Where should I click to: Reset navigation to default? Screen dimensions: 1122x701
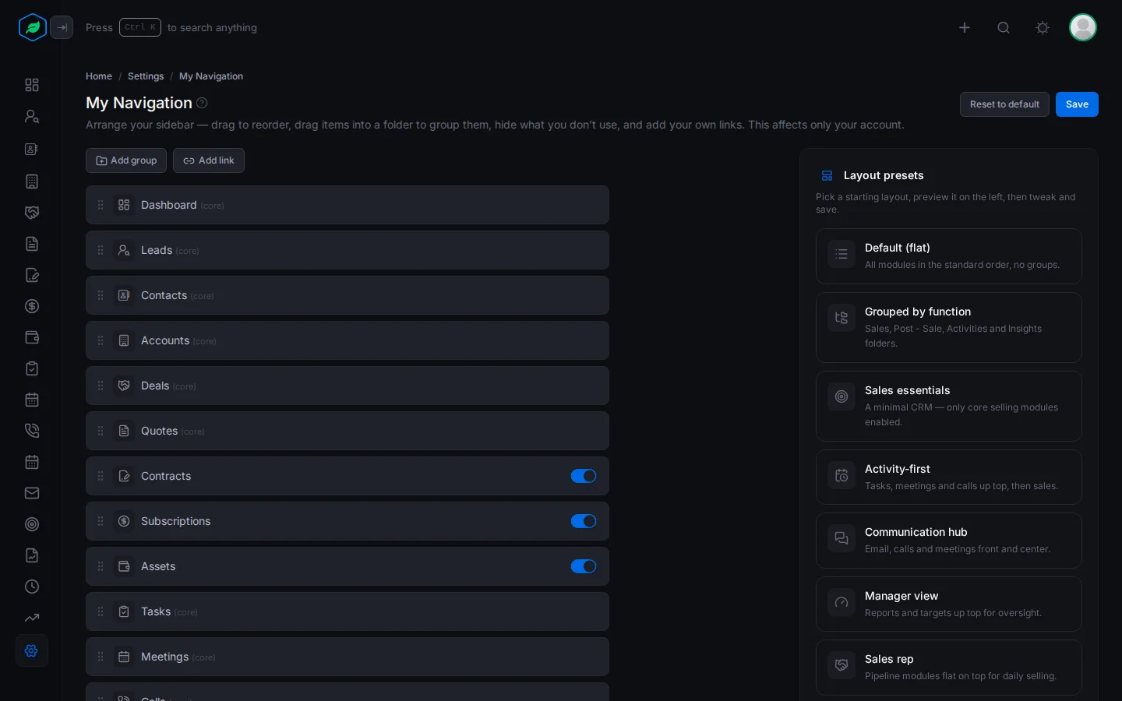[x=1004, y=104]
